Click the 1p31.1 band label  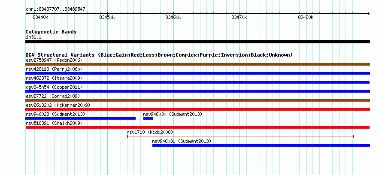click(x=33, y=37)
